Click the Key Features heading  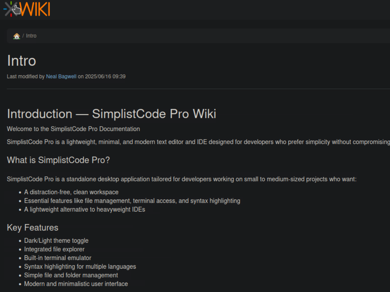coord(32,227)
